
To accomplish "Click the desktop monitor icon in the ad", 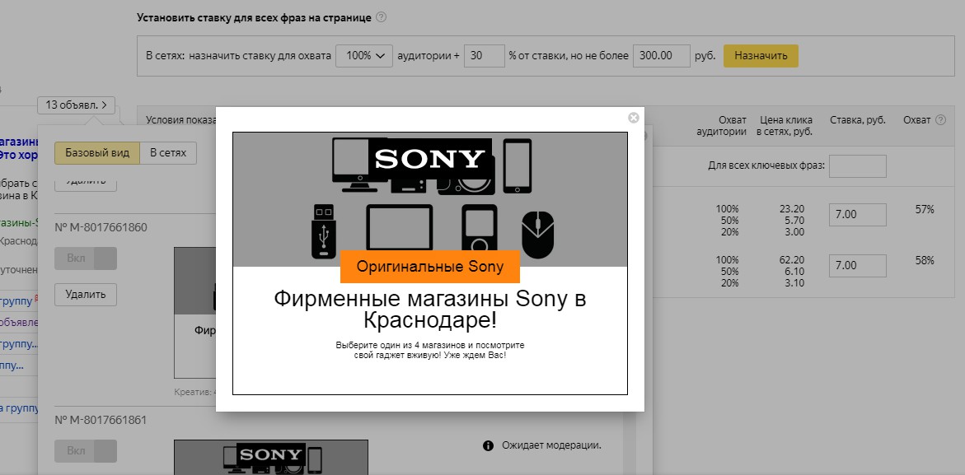I will (349, 165).
